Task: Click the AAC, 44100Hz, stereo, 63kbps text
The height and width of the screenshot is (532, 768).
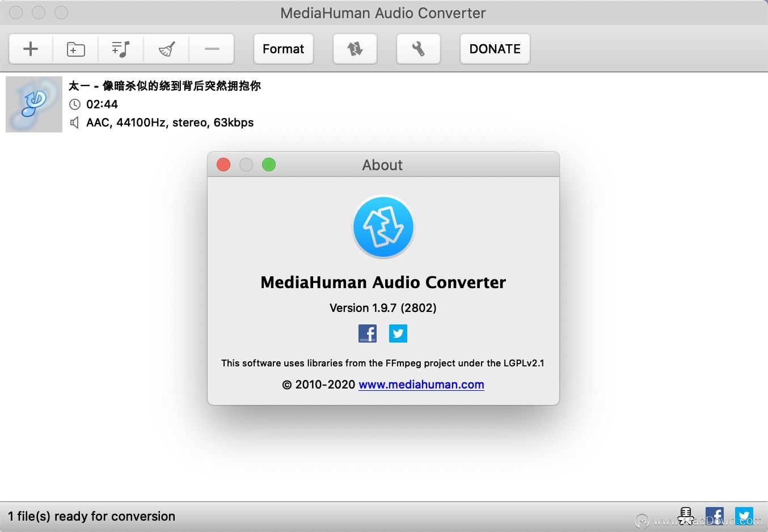Action: pyautogui.click(x=170, y=123)
